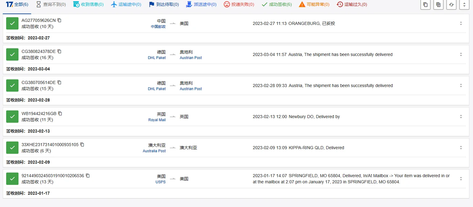The width and height of the screenshot is (473, 207).
Task: Open DHL Paket link for CG380824378DE
Action: [x=157, y=58]
